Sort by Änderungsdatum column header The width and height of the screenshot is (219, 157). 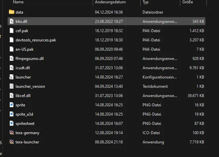(110, 2)
